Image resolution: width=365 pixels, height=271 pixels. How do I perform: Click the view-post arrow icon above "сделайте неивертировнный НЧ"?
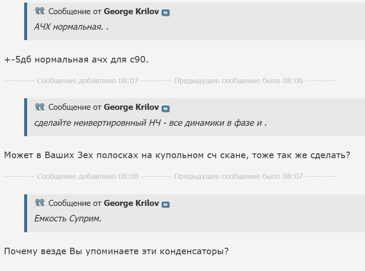point(165,108)
